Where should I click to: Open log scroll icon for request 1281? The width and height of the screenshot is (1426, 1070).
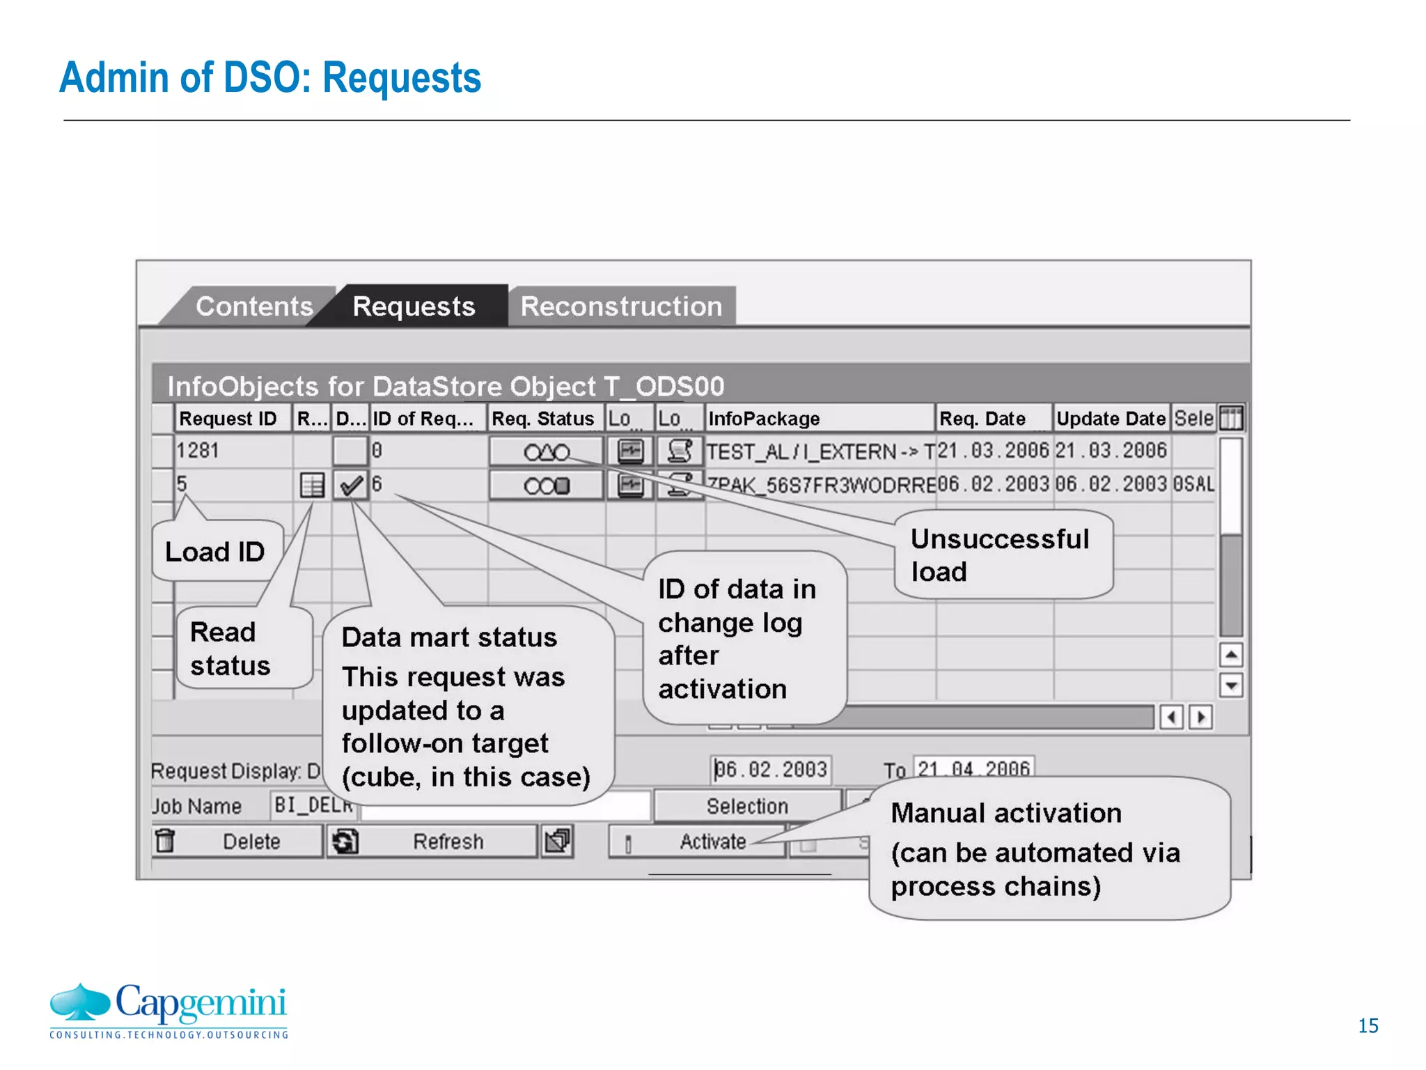tap(680, 451)
